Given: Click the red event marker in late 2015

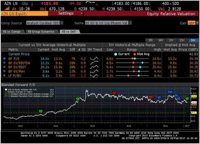Looking at the screenshot, I should coord(151,97).
